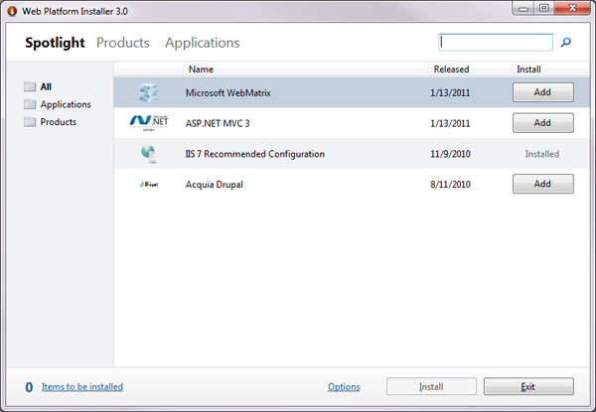Open the Applications tab
This screenshot has width=596, height=412.
203,43
